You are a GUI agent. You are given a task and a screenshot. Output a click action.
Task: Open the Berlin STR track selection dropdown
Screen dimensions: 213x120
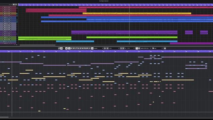(146, 48)
